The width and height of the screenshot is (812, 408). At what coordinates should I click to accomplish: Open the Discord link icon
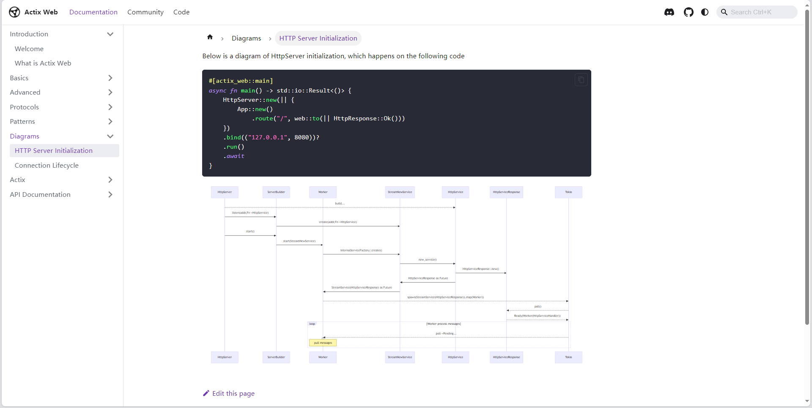669,12
